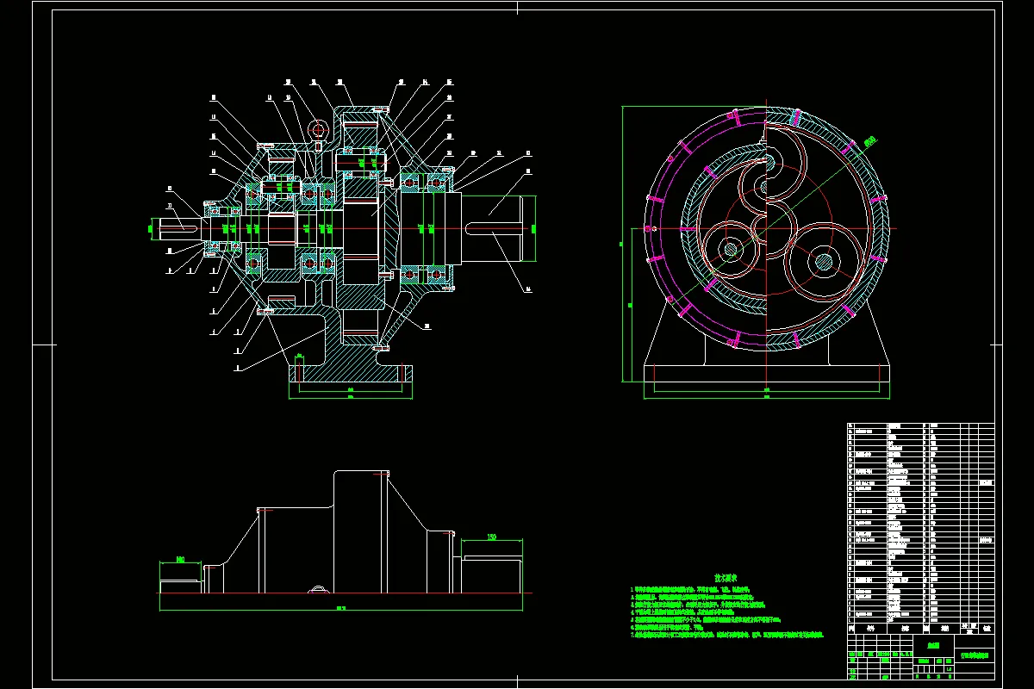Select the diagonal diameter dimension text in front view
Screen dimensions: 1034x689
click(870, 140)
